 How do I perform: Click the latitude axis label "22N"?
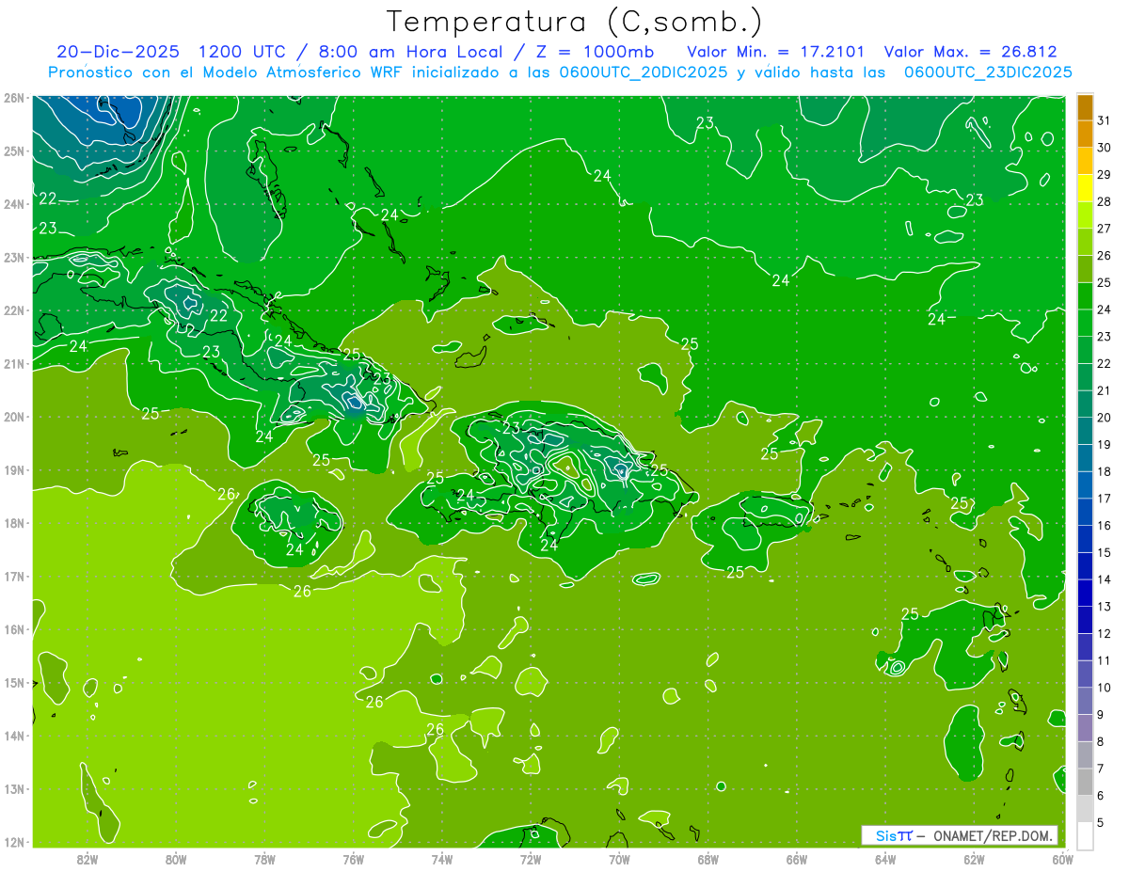pos(14,310)
